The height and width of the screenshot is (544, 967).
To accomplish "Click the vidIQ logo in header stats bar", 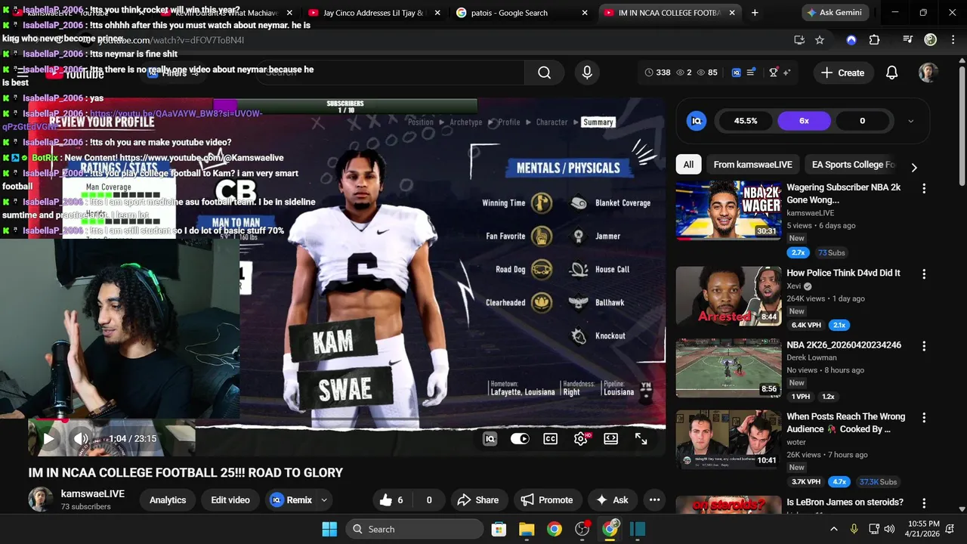I will coord(737,73).
